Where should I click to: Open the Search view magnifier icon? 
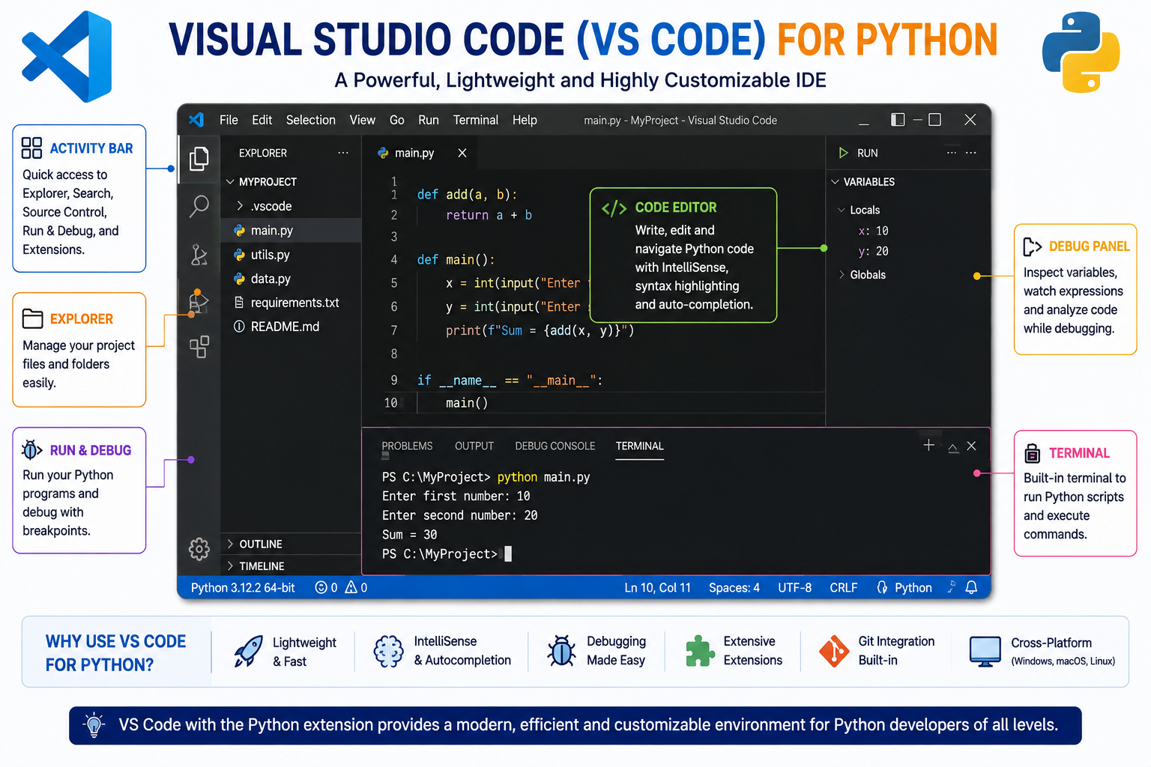coord(199,206)
